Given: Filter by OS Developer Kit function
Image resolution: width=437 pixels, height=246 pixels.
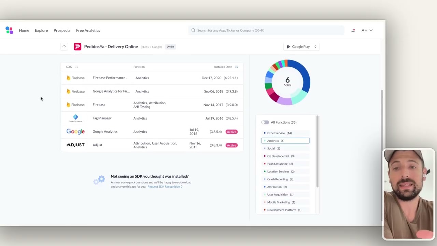Looking at the screenshot, I should (285, 156).
